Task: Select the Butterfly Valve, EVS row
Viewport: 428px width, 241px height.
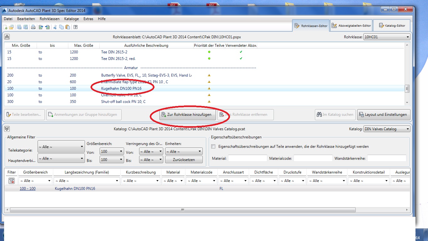Action: pos(205,75)
